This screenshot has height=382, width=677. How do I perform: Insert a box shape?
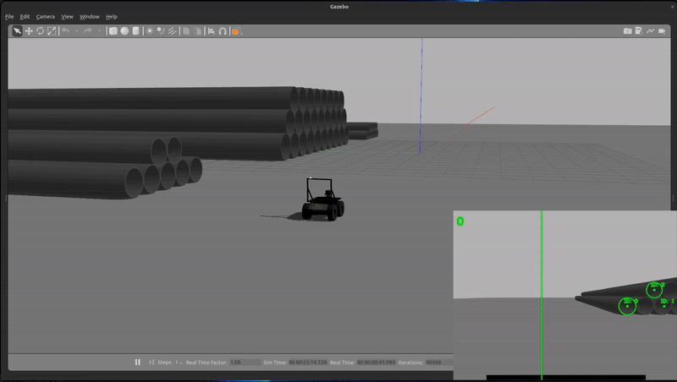(113, 31)
